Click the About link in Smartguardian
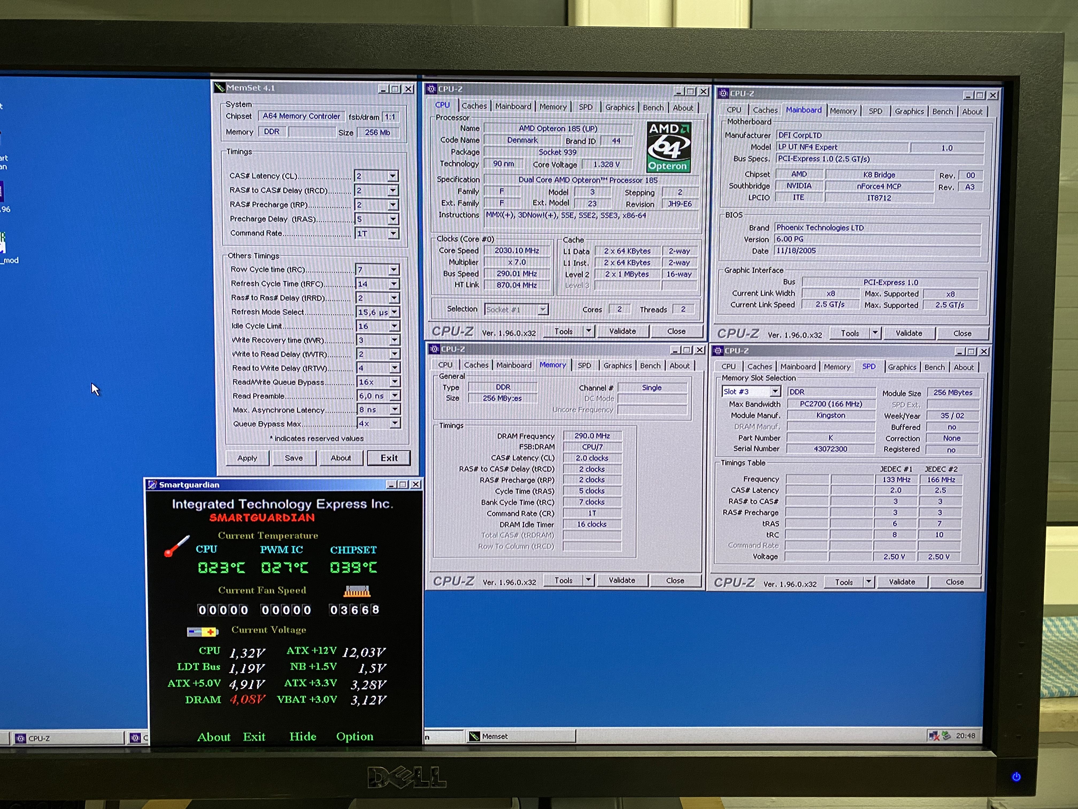1078x809 pixels. coord(214,737)
